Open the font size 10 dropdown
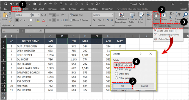189x100 pixels. click(x=39, y=15)
